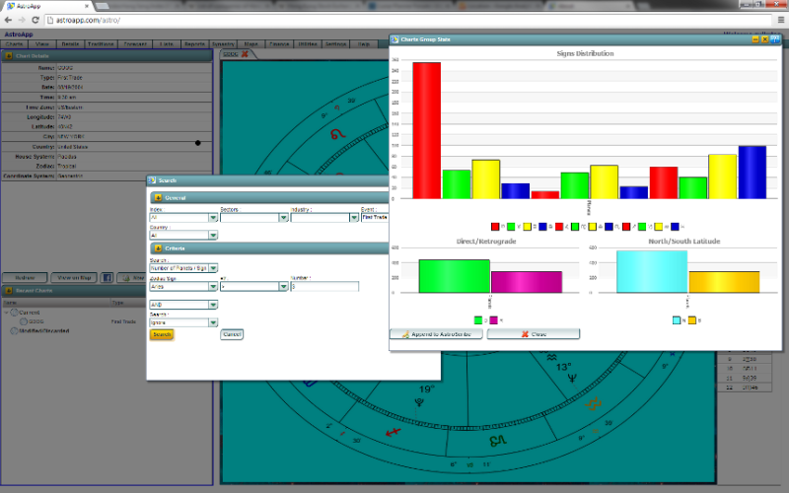Select the Current radio node
The image size is (789, 493).
[13, 313]
